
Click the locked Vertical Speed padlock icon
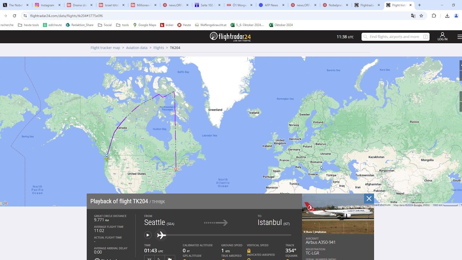tap(249, 251)
